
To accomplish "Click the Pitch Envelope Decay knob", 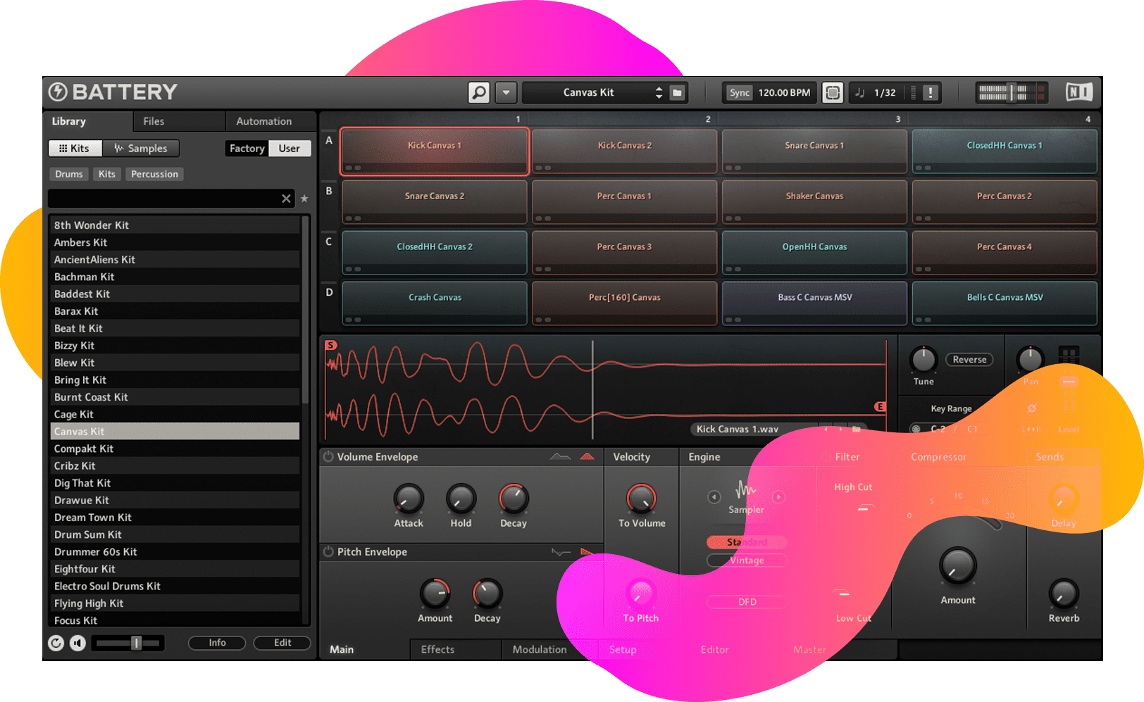I will click(487, 594).
